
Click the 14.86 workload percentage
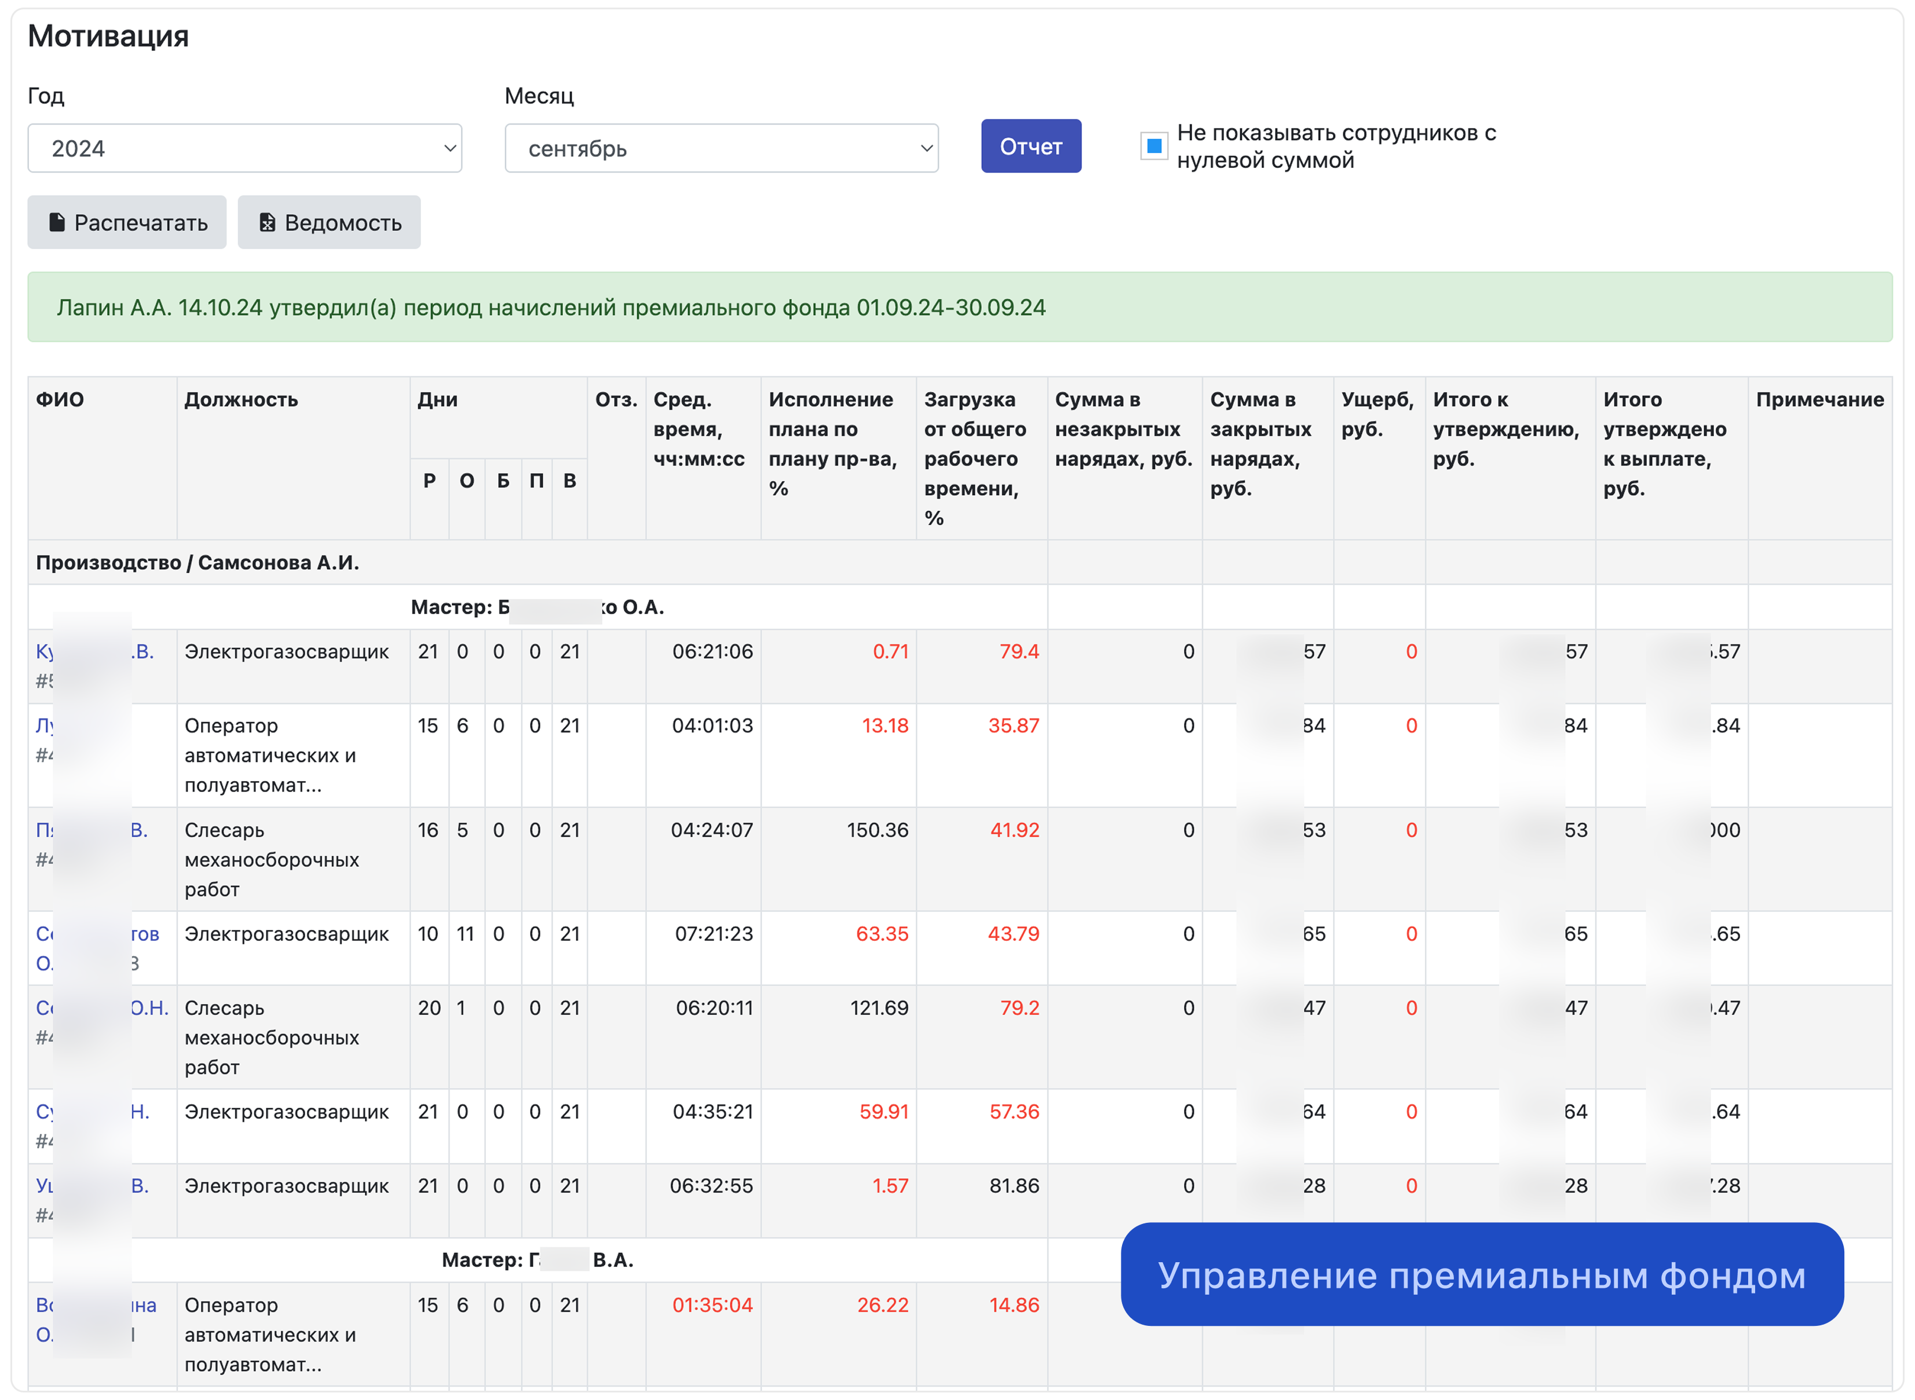pos(1014,1306)
